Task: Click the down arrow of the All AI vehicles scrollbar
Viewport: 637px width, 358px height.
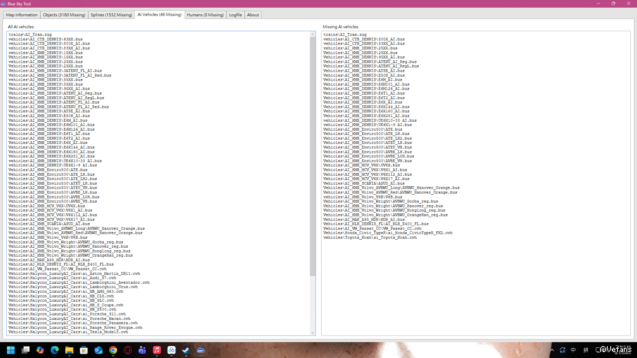Action: pos(313,333)
